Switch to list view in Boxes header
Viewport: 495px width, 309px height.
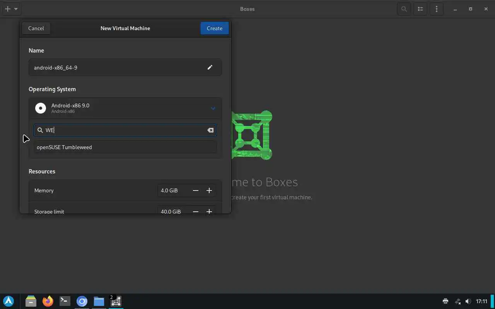point(420,9)
